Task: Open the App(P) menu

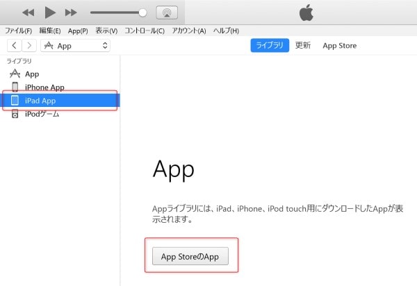Action: tap(78, 31)
